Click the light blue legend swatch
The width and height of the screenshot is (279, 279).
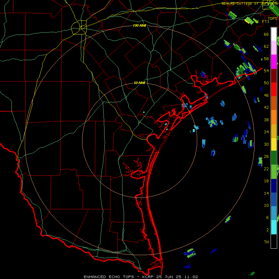274,213
